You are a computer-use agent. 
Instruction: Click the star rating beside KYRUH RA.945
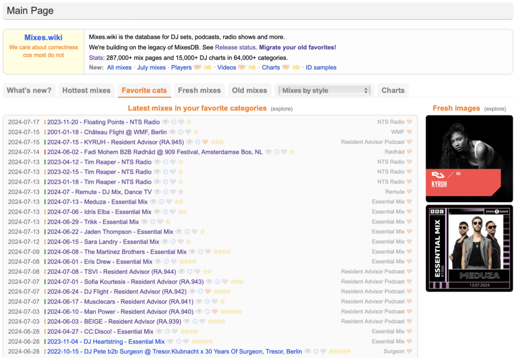tap(217, 142)
